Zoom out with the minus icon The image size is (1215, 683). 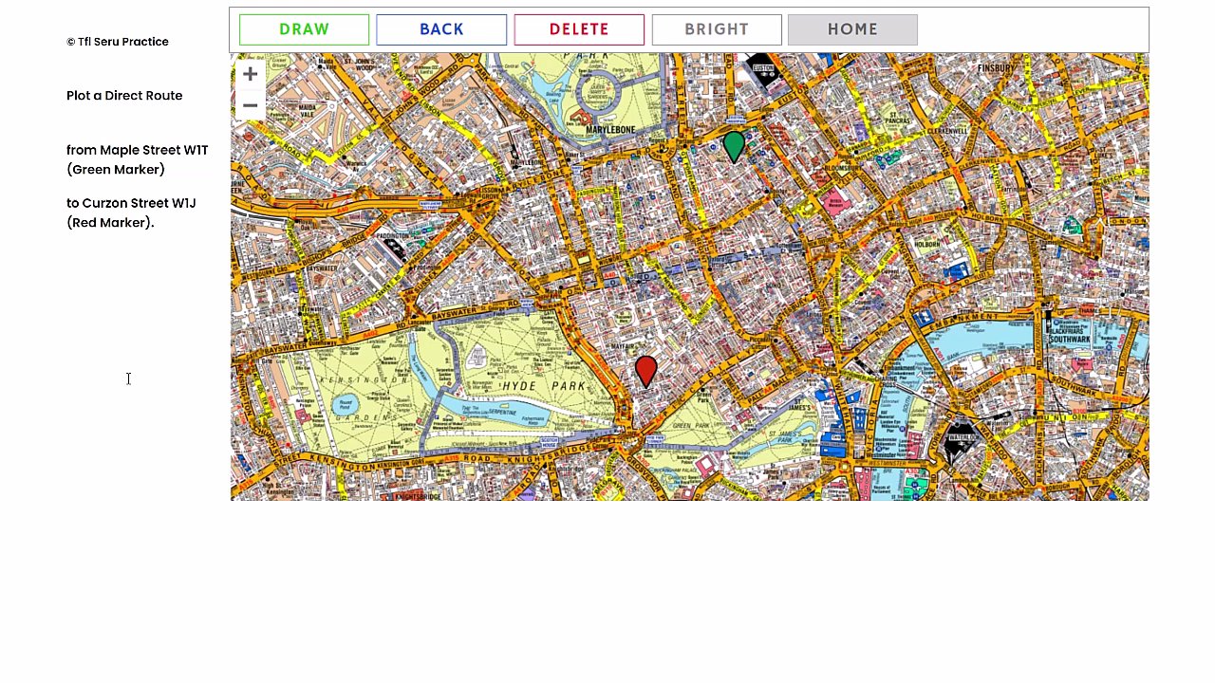pyautogui.click(x=250, y=104)
